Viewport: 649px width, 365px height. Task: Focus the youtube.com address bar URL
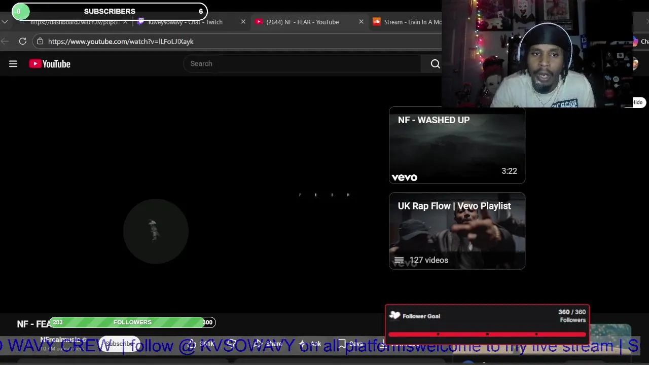click(121, 42)
